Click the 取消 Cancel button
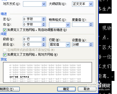This screenshot has height=94, width=117. [x=87, y=89]
